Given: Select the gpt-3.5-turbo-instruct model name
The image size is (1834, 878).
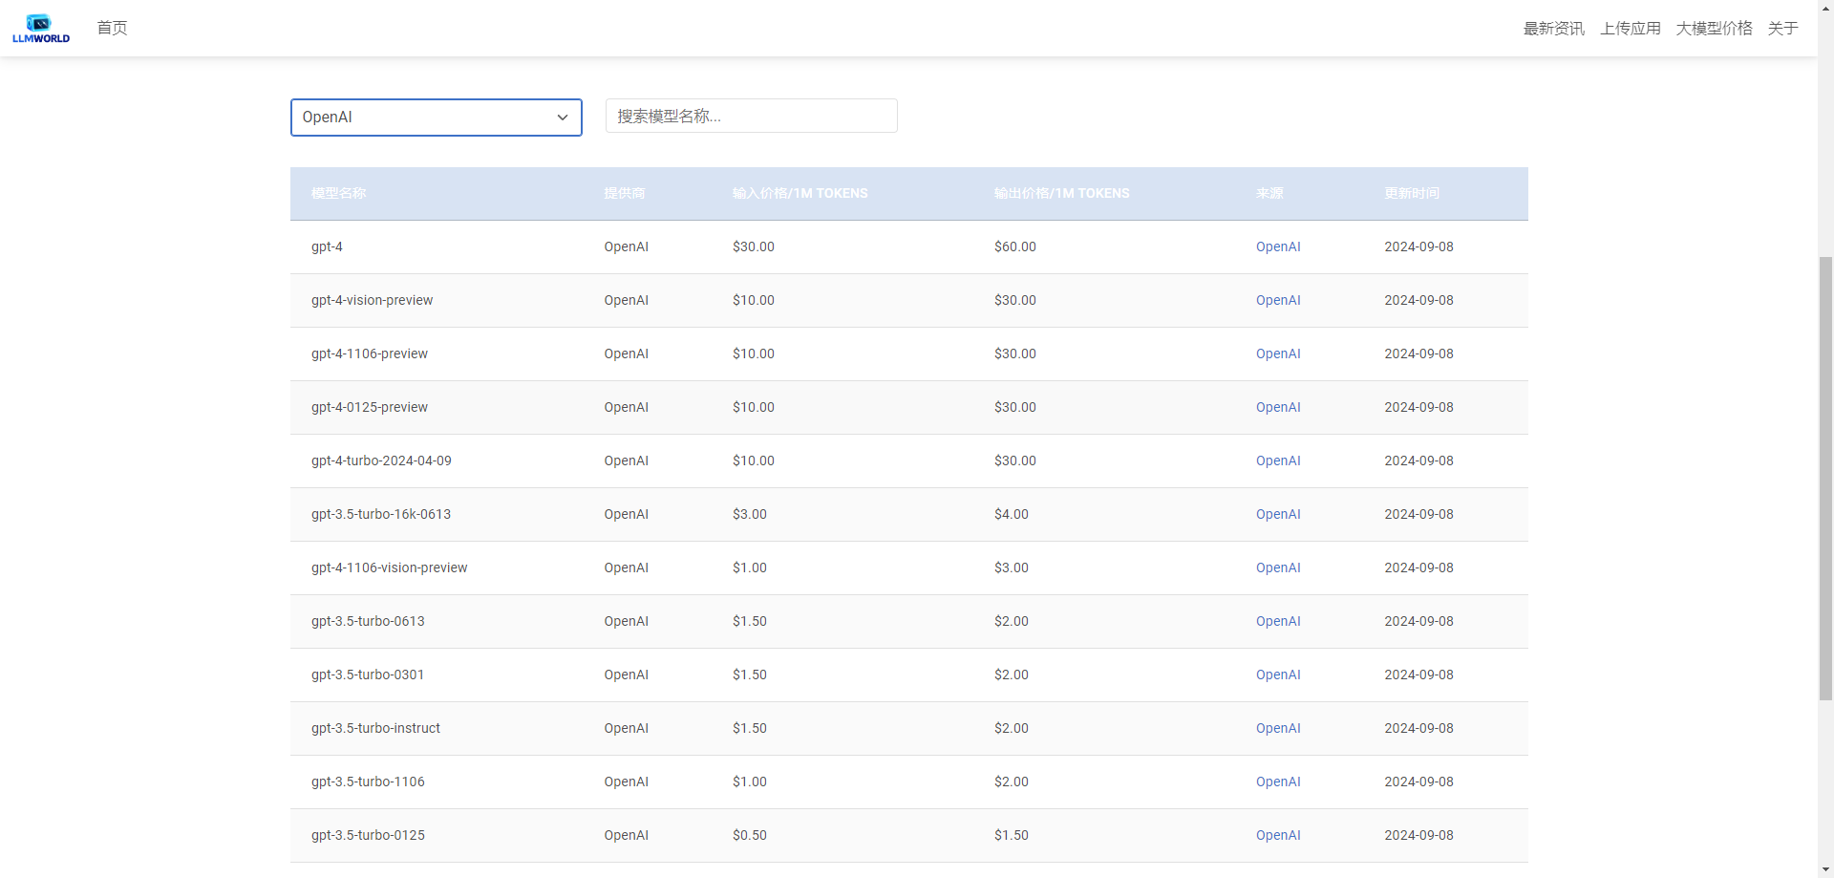Looking at the screenshot, I should [x=375, y=728].
